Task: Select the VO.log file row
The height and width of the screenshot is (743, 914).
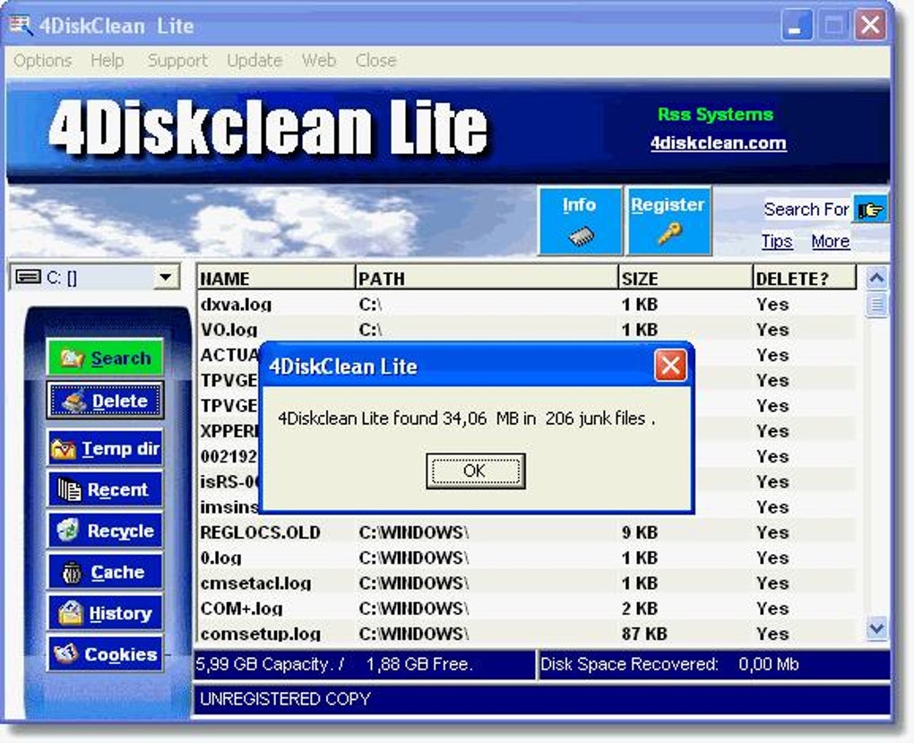Action: tap(527, 330)
